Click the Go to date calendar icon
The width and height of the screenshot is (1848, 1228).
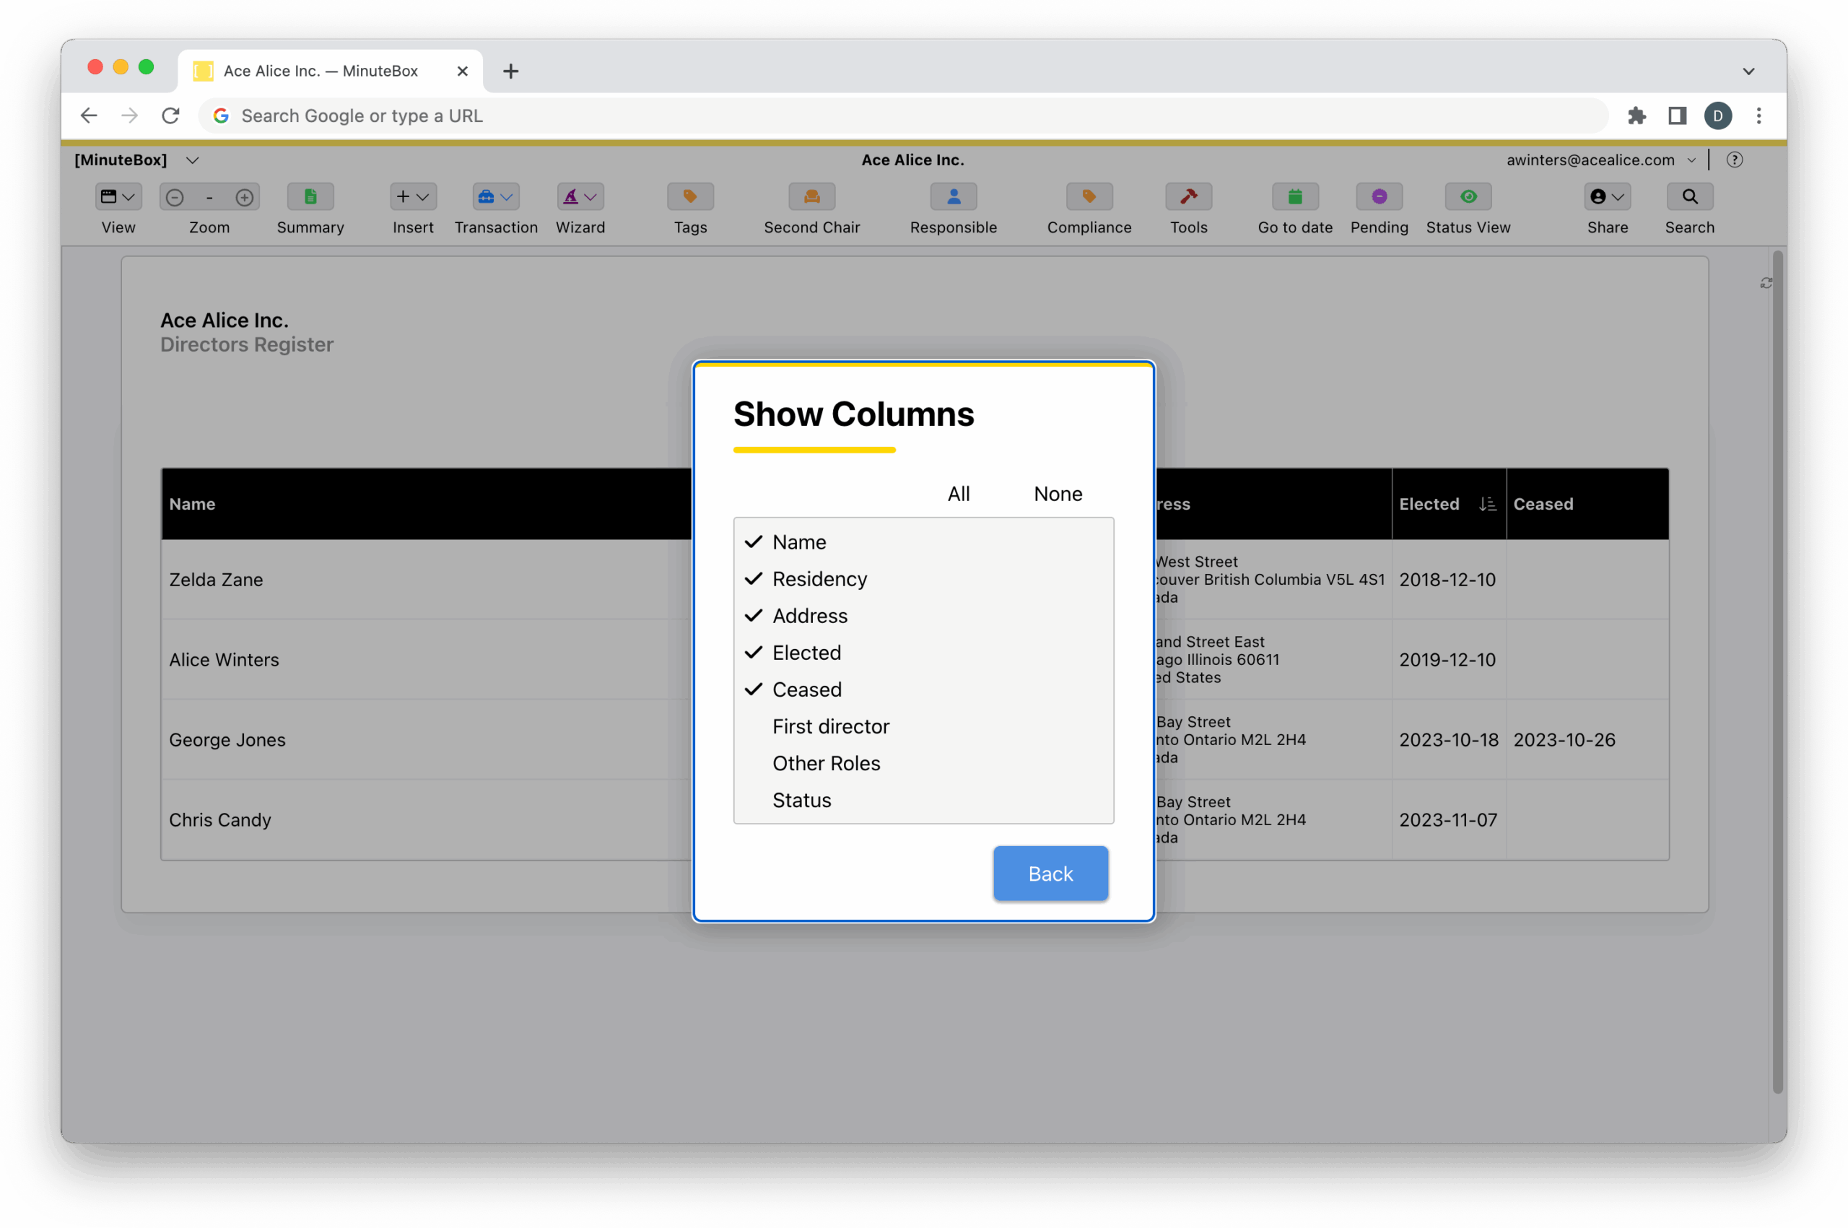1294,196
